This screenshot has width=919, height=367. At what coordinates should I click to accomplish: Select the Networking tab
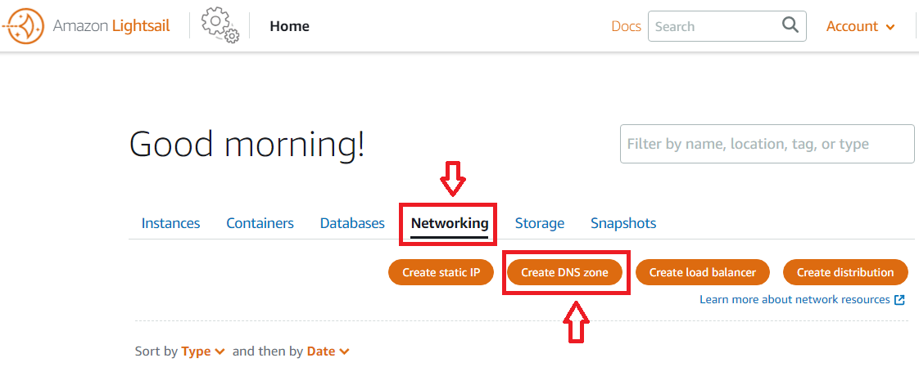pos(450,223)
